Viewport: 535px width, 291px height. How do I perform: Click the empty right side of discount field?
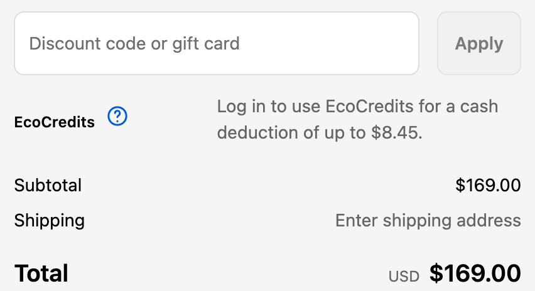352,43
